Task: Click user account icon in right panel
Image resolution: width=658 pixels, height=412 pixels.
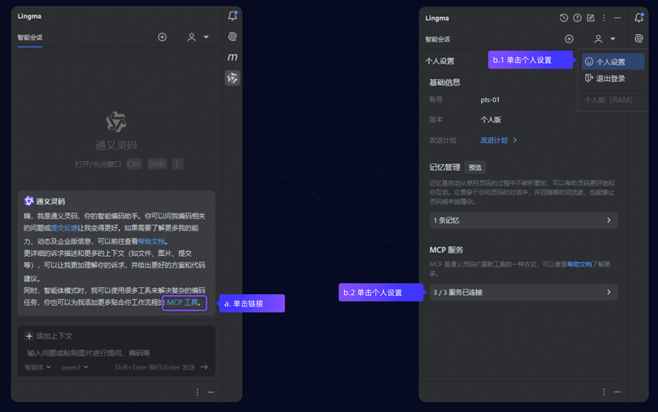Action: point(598,39)
